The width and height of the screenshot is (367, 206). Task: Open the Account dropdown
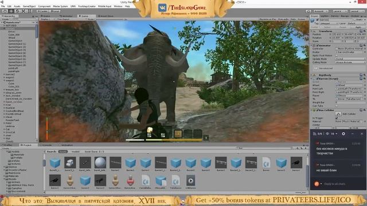point(321,11)
